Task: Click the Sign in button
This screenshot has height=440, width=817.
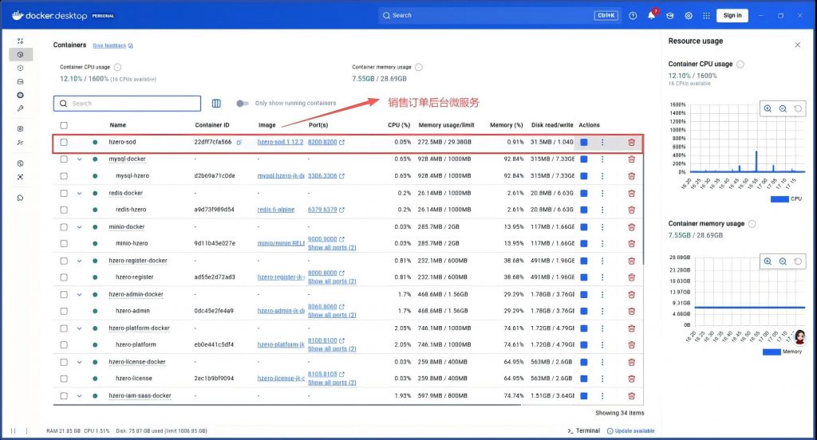Action: [732, 15]
